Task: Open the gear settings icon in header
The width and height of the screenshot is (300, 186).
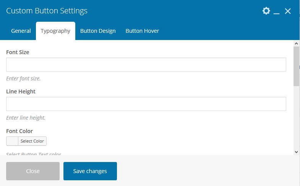Action: [266, 11]
